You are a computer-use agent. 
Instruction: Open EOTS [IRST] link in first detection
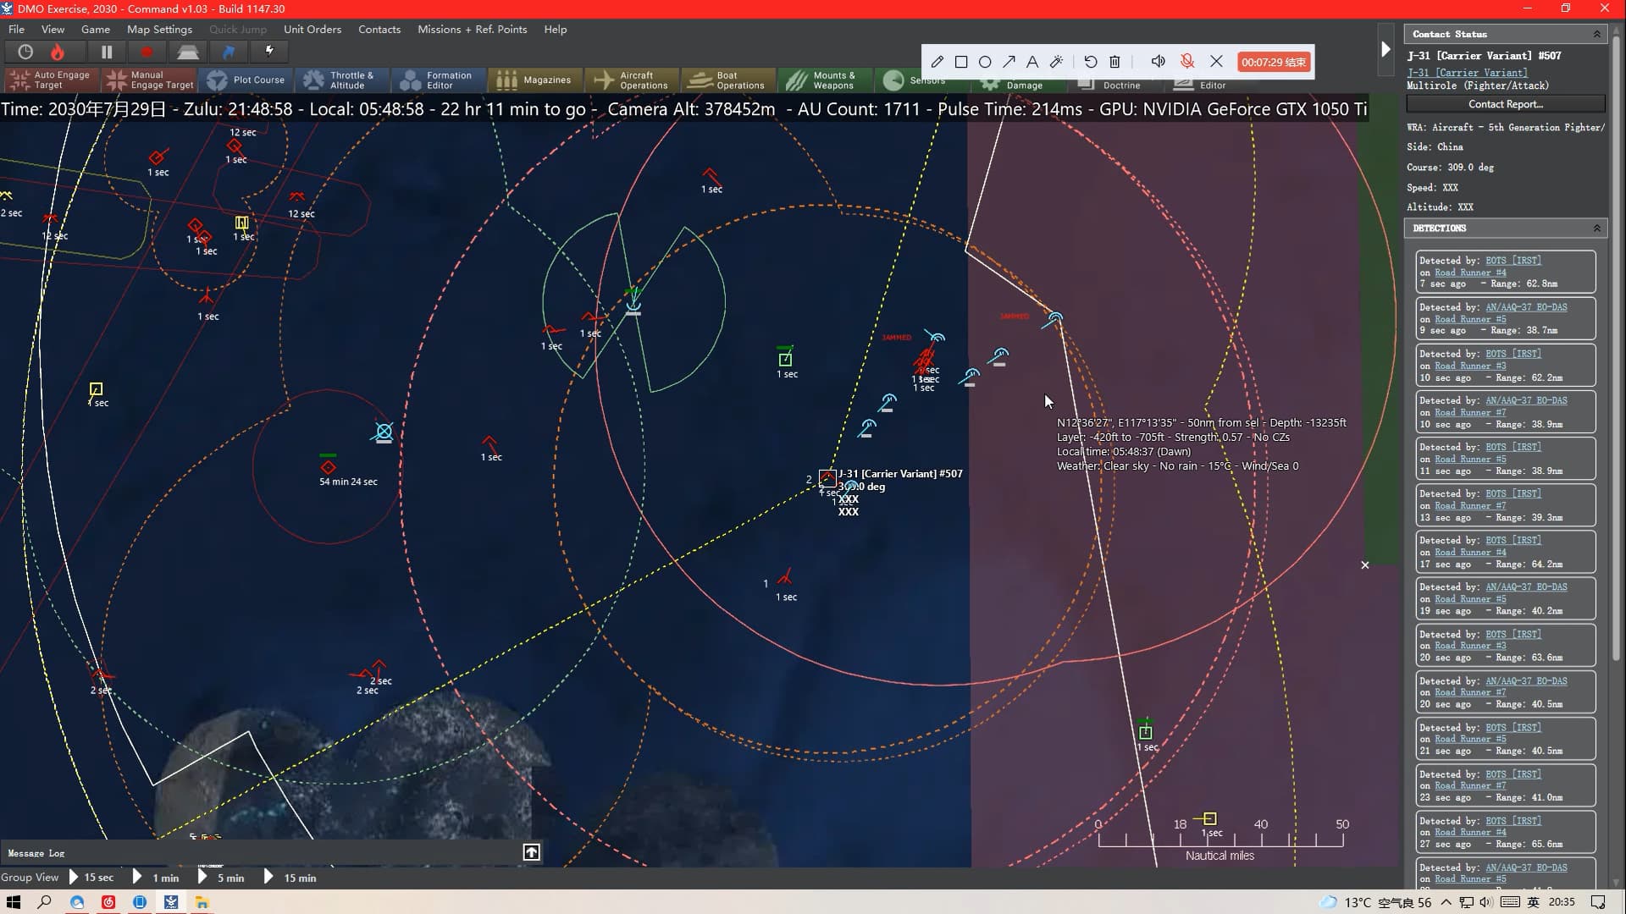click(x=1513, y=261)
